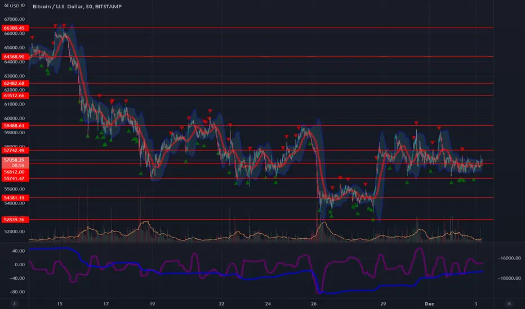Click the 65000.00 price axis value
525x309 pixels.
click(15, 47)
